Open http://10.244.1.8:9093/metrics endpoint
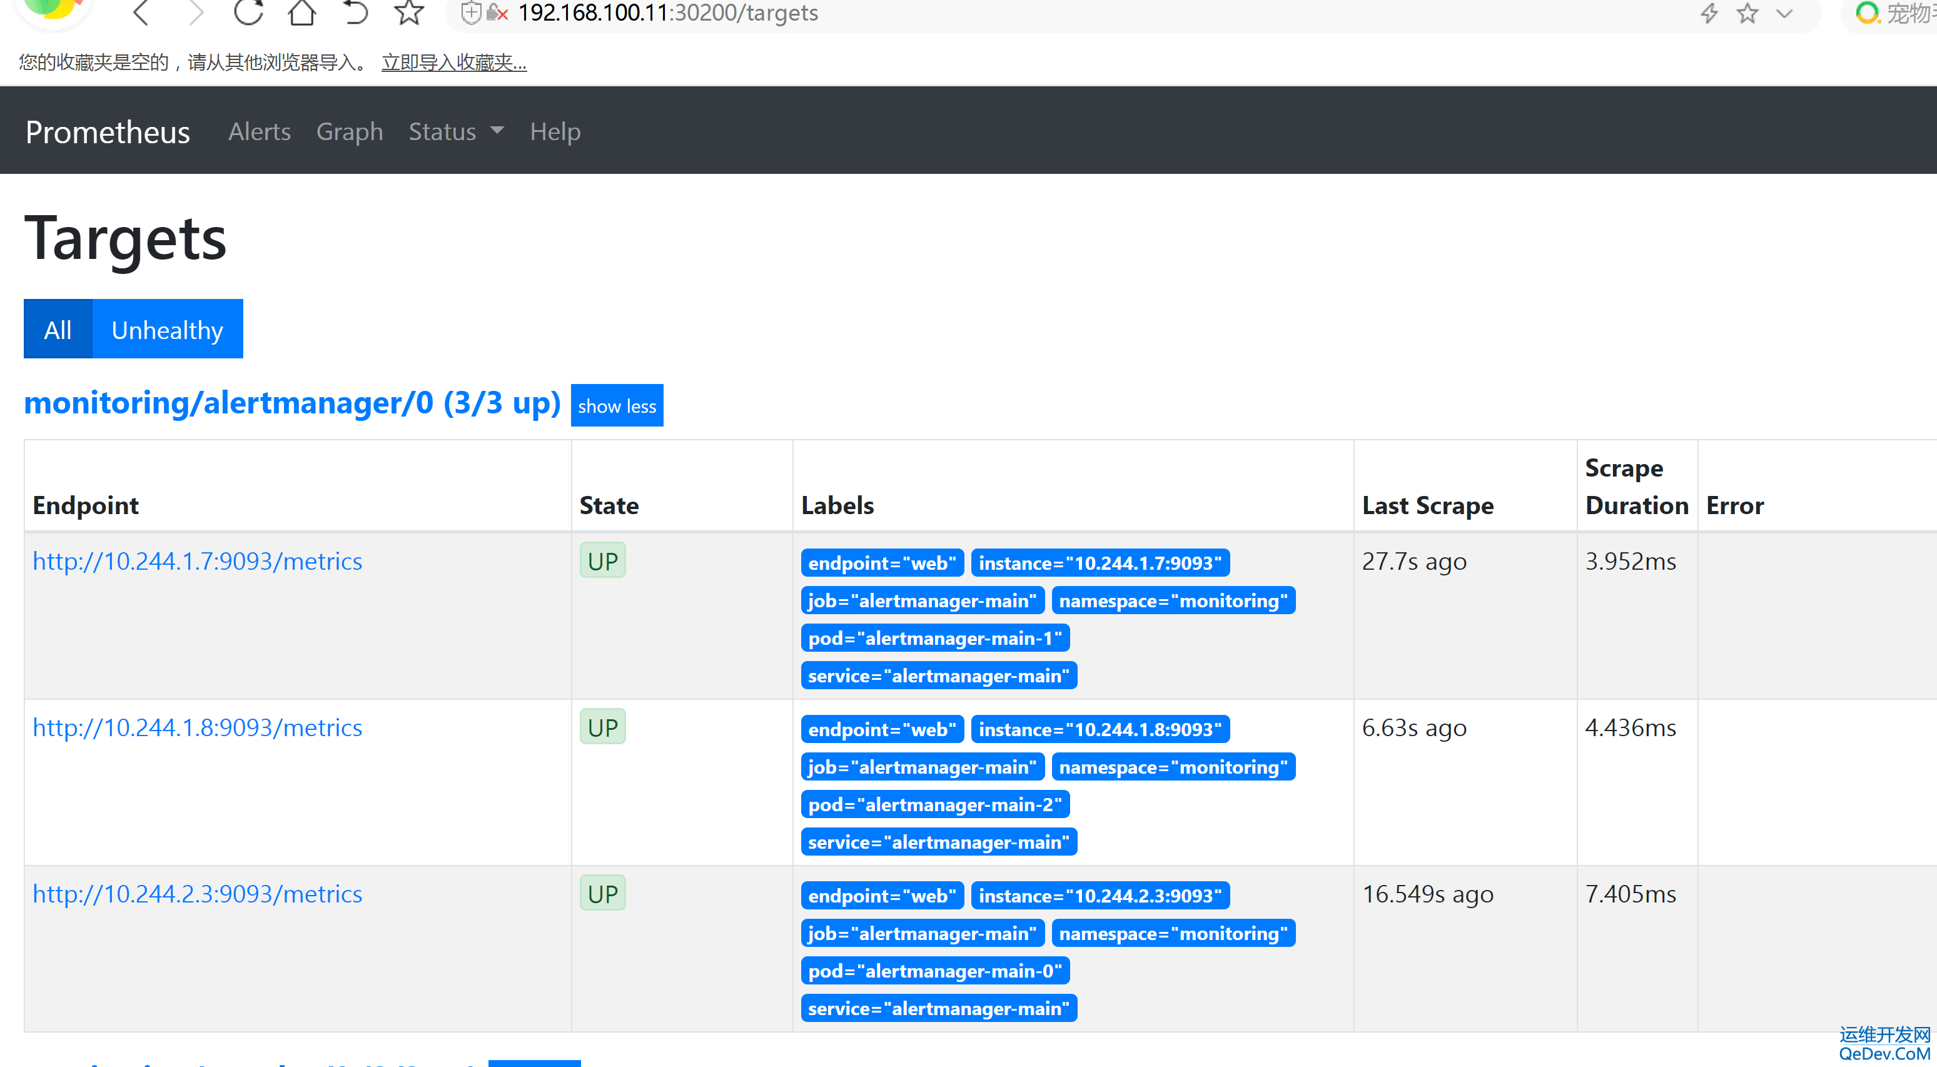The width and height of the screenshot is (1937, 1067). click(198, 728)
